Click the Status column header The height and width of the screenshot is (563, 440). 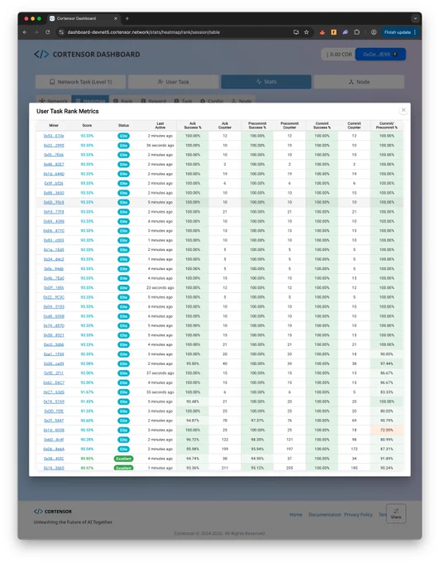[123, 125]
